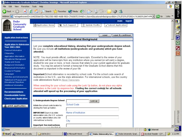Screen dimensions: 185x137
Task: Open the Edit menu
Action: pos(10,6)
